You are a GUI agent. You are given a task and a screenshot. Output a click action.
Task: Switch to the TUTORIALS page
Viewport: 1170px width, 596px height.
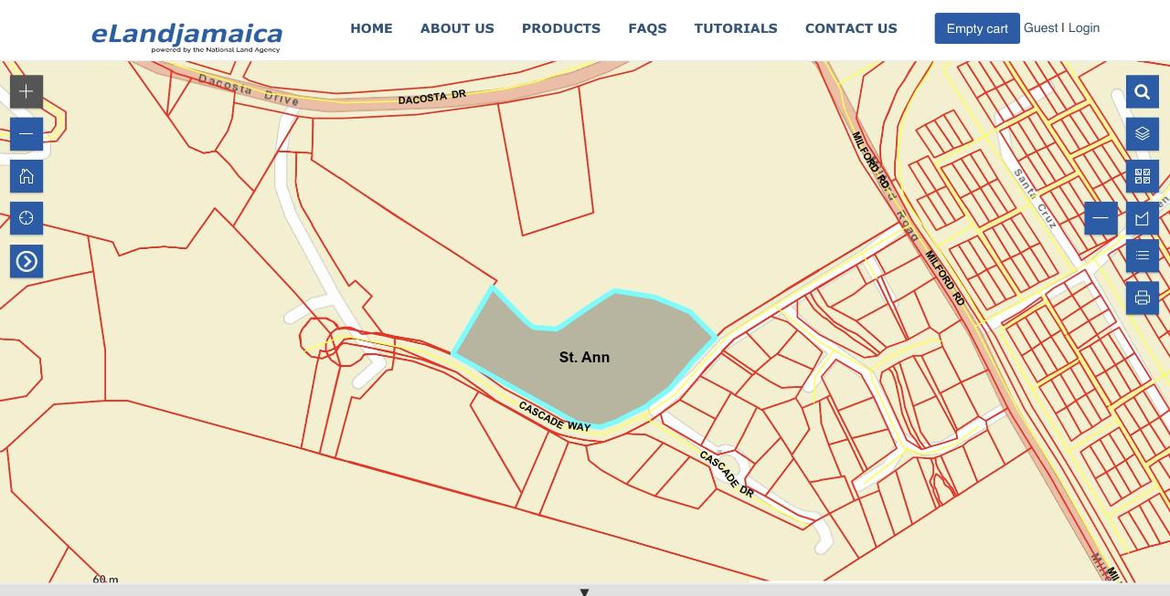pyautogui.click(x=735, y=28)
